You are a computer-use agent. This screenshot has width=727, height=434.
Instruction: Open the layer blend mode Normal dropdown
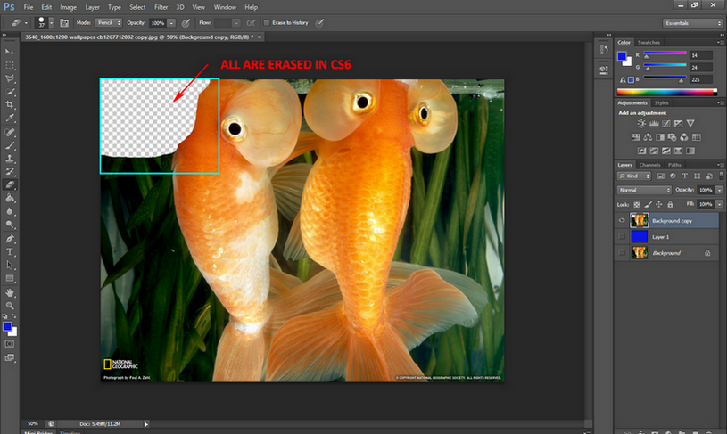coord(644,190)
